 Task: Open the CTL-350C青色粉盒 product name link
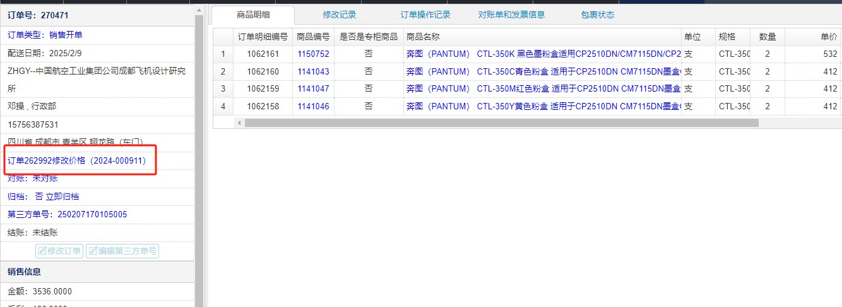click(x=543, y=72)
